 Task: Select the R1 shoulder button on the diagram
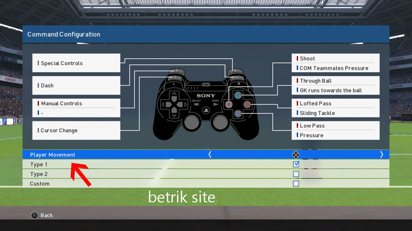coord(237,77)
